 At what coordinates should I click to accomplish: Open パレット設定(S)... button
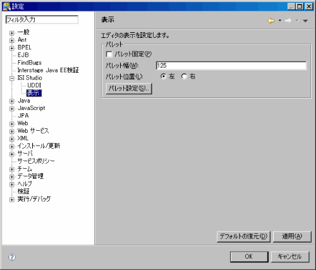click(x=129, y=89)
